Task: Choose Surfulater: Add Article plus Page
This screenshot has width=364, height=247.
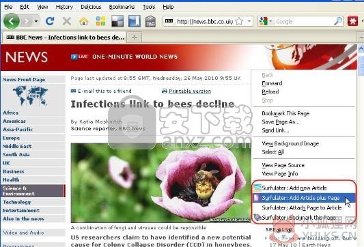Action: tap(304, 198)
